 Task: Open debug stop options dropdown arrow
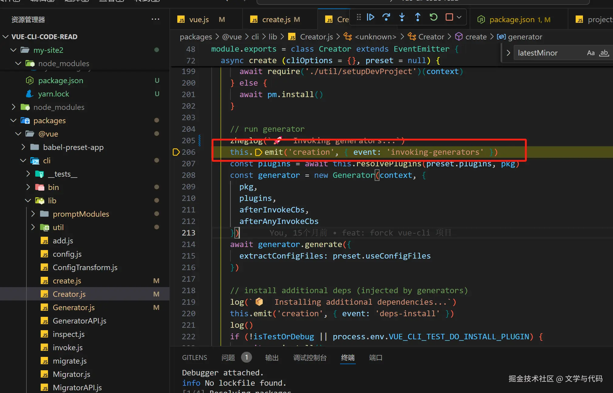point(459,17)
